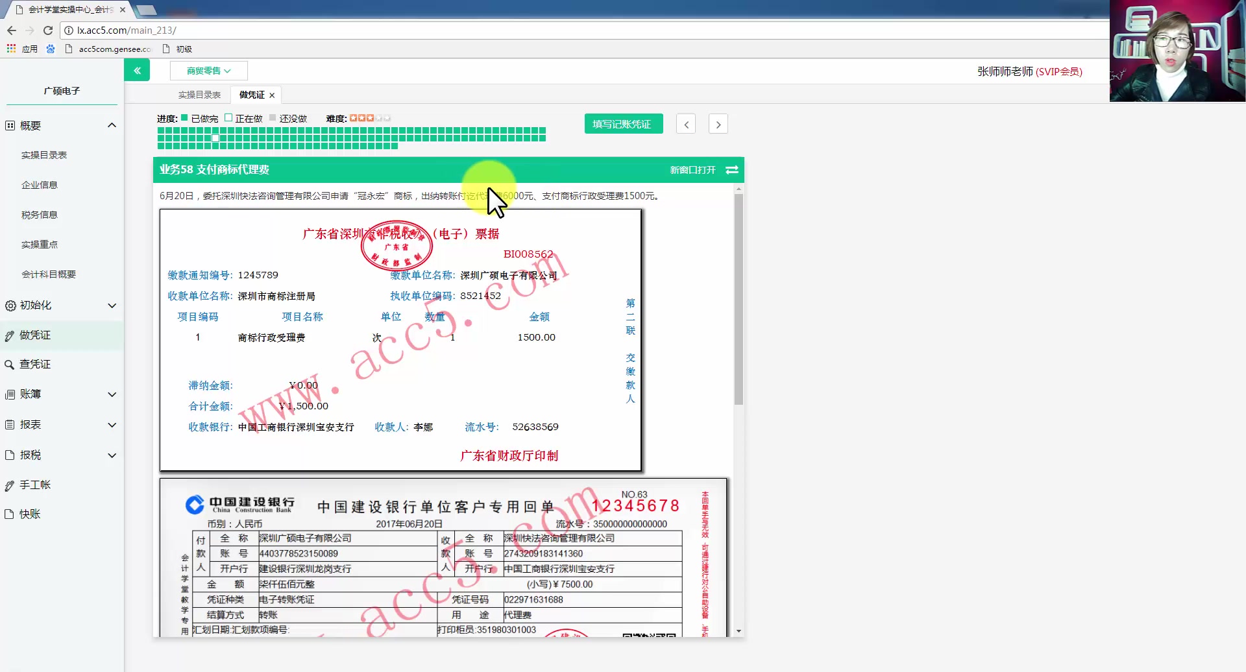Image resolution: width=1246 pixels, height=672 pixels.
Task: Click the 报税 document icon
Action: point(10,455)
